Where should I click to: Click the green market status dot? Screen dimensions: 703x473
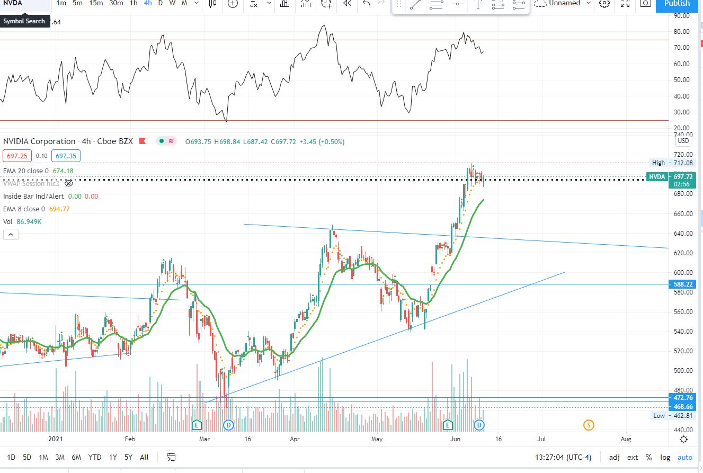pyautogui.click(x=162, y=141)
